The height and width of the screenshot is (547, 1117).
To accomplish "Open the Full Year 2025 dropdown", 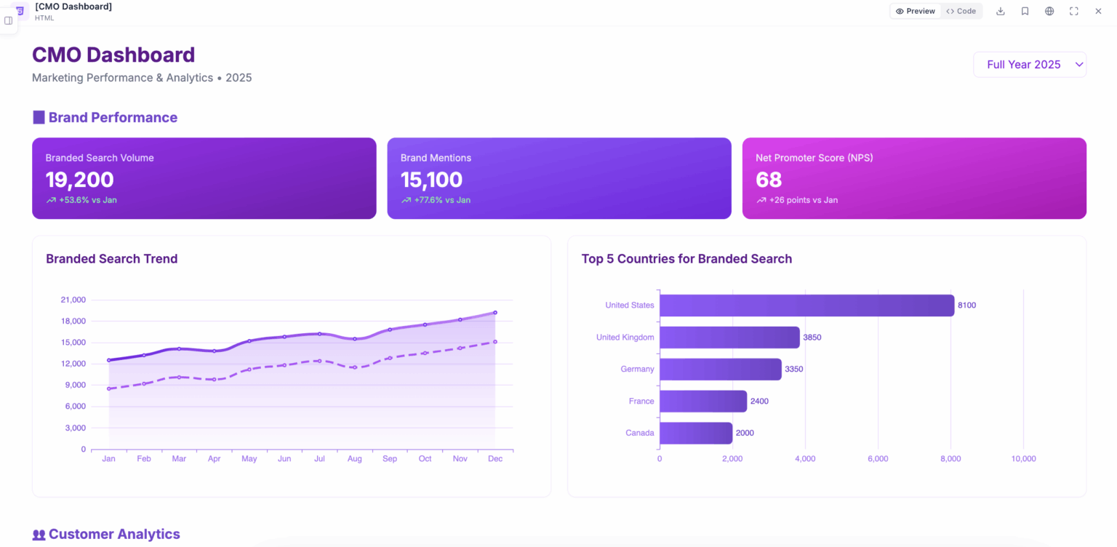I will (1030, 65).
